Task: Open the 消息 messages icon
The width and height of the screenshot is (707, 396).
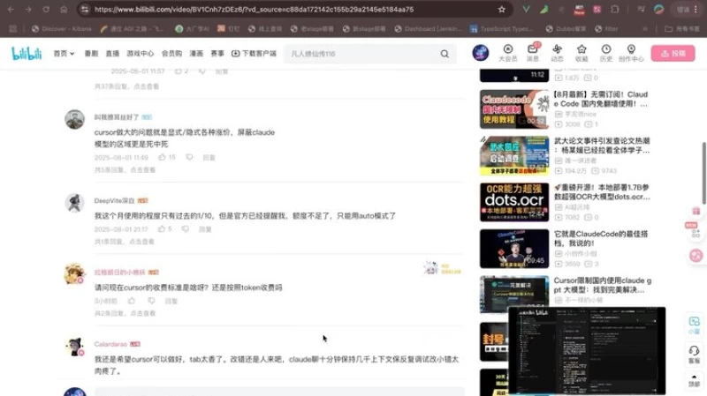Action: click(x=533, y=52)
